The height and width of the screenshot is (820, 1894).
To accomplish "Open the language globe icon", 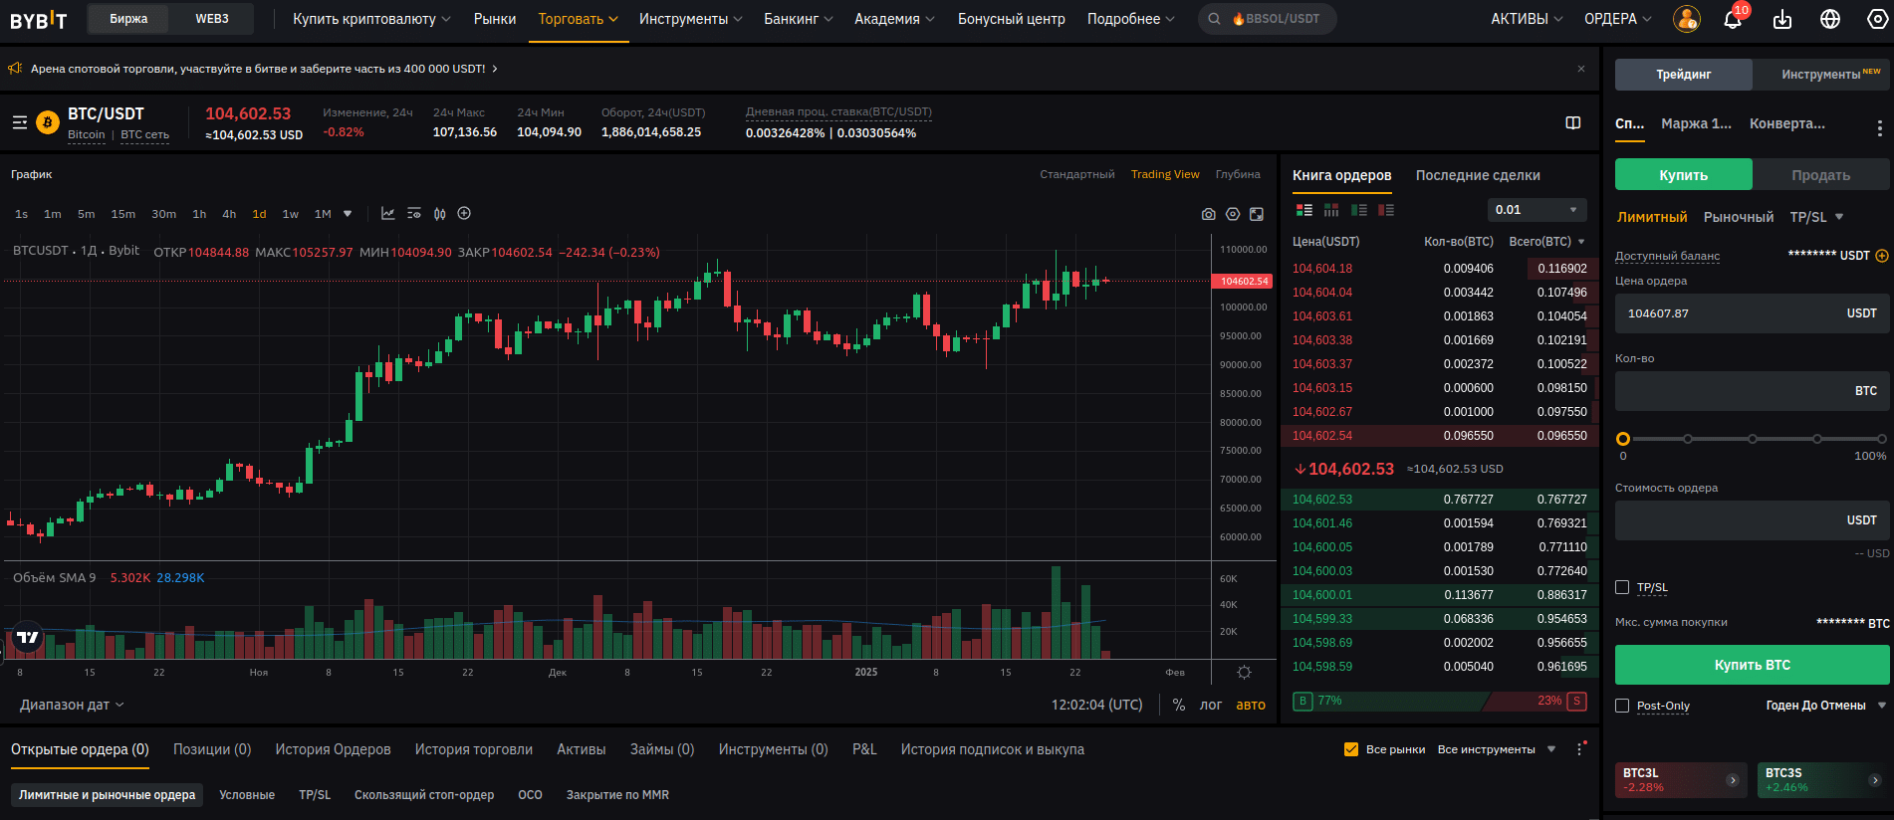I will point(1830,20).
